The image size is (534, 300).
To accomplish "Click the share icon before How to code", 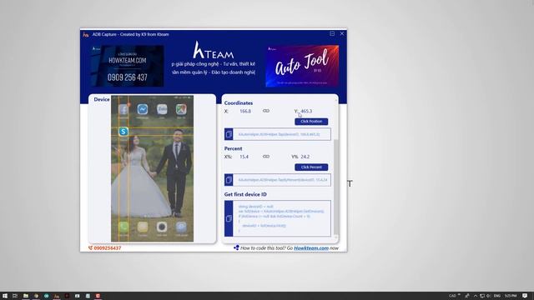I will 236,247.
